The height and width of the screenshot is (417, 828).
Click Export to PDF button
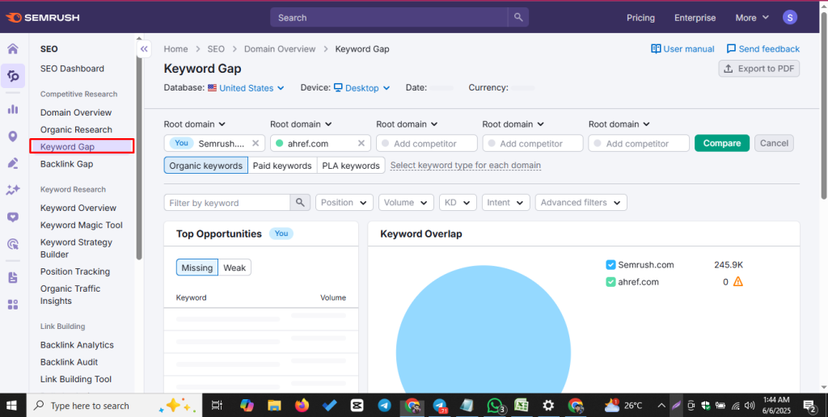point(758,69)
